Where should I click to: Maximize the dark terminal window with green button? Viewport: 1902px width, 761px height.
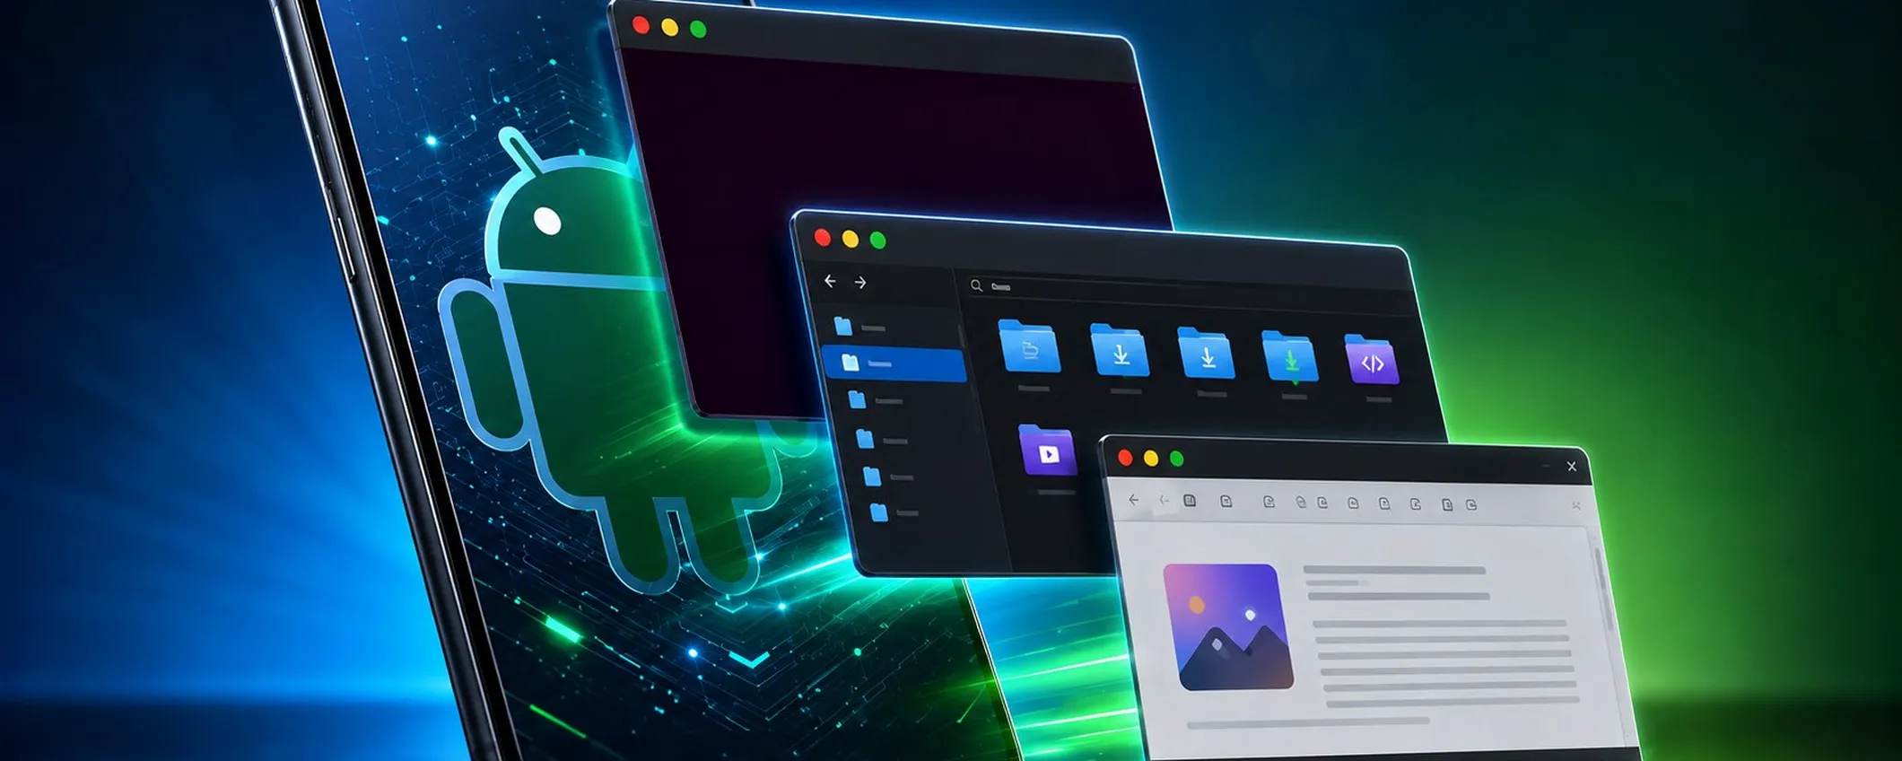[x=698, y=30]
